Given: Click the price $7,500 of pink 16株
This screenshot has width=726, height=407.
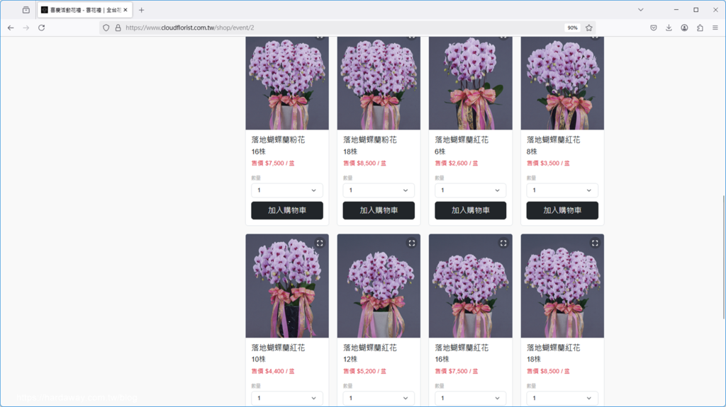Looking at the screenshot, I should 274,164.
